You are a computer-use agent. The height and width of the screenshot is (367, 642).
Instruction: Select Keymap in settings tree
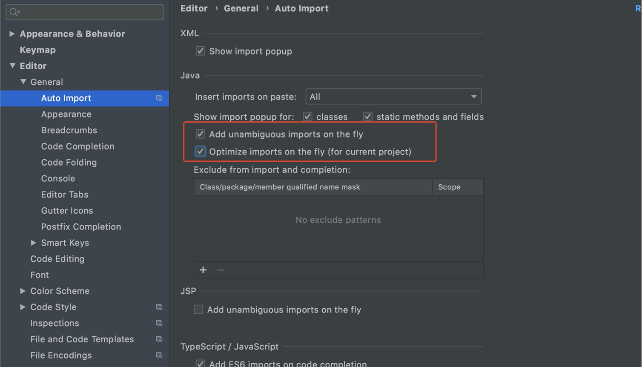tap(37, 50)
